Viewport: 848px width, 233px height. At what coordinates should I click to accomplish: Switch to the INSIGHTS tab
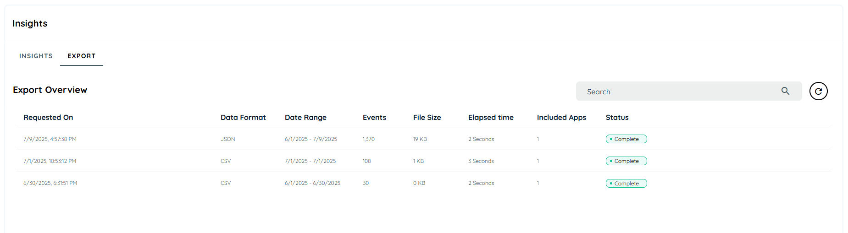click(x=36, y=56)
